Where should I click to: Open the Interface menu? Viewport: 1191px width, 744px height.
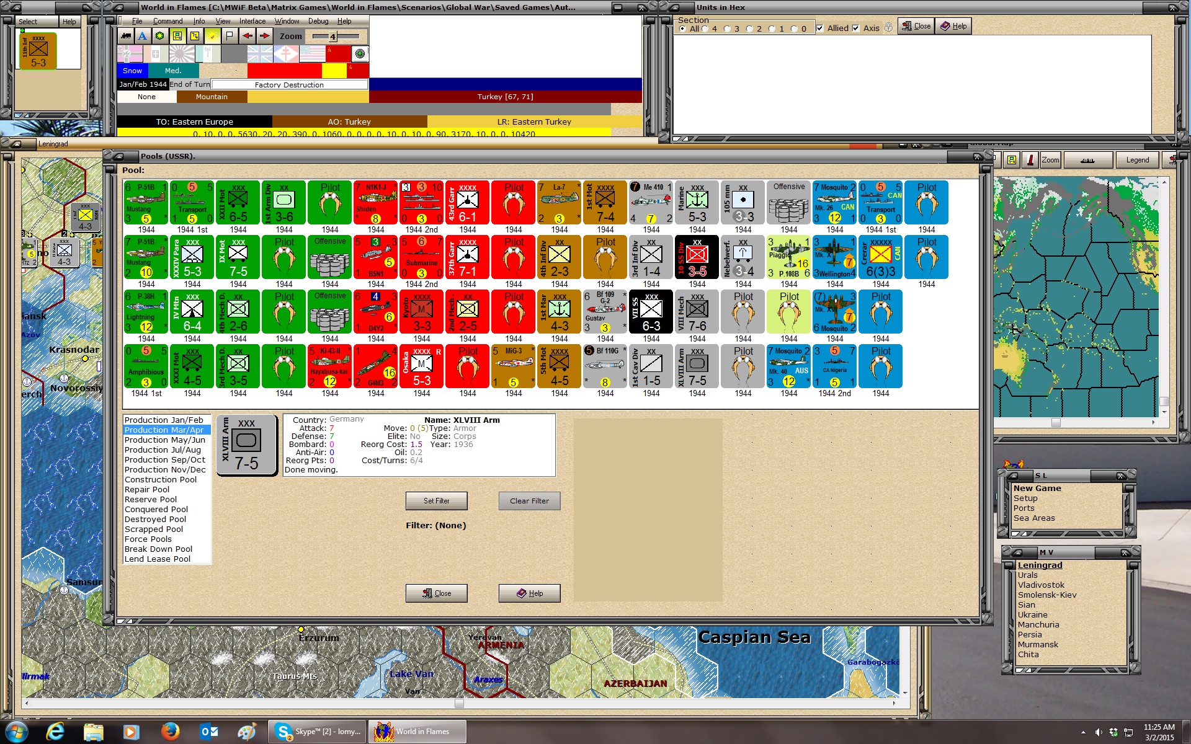tap(252, 21)
